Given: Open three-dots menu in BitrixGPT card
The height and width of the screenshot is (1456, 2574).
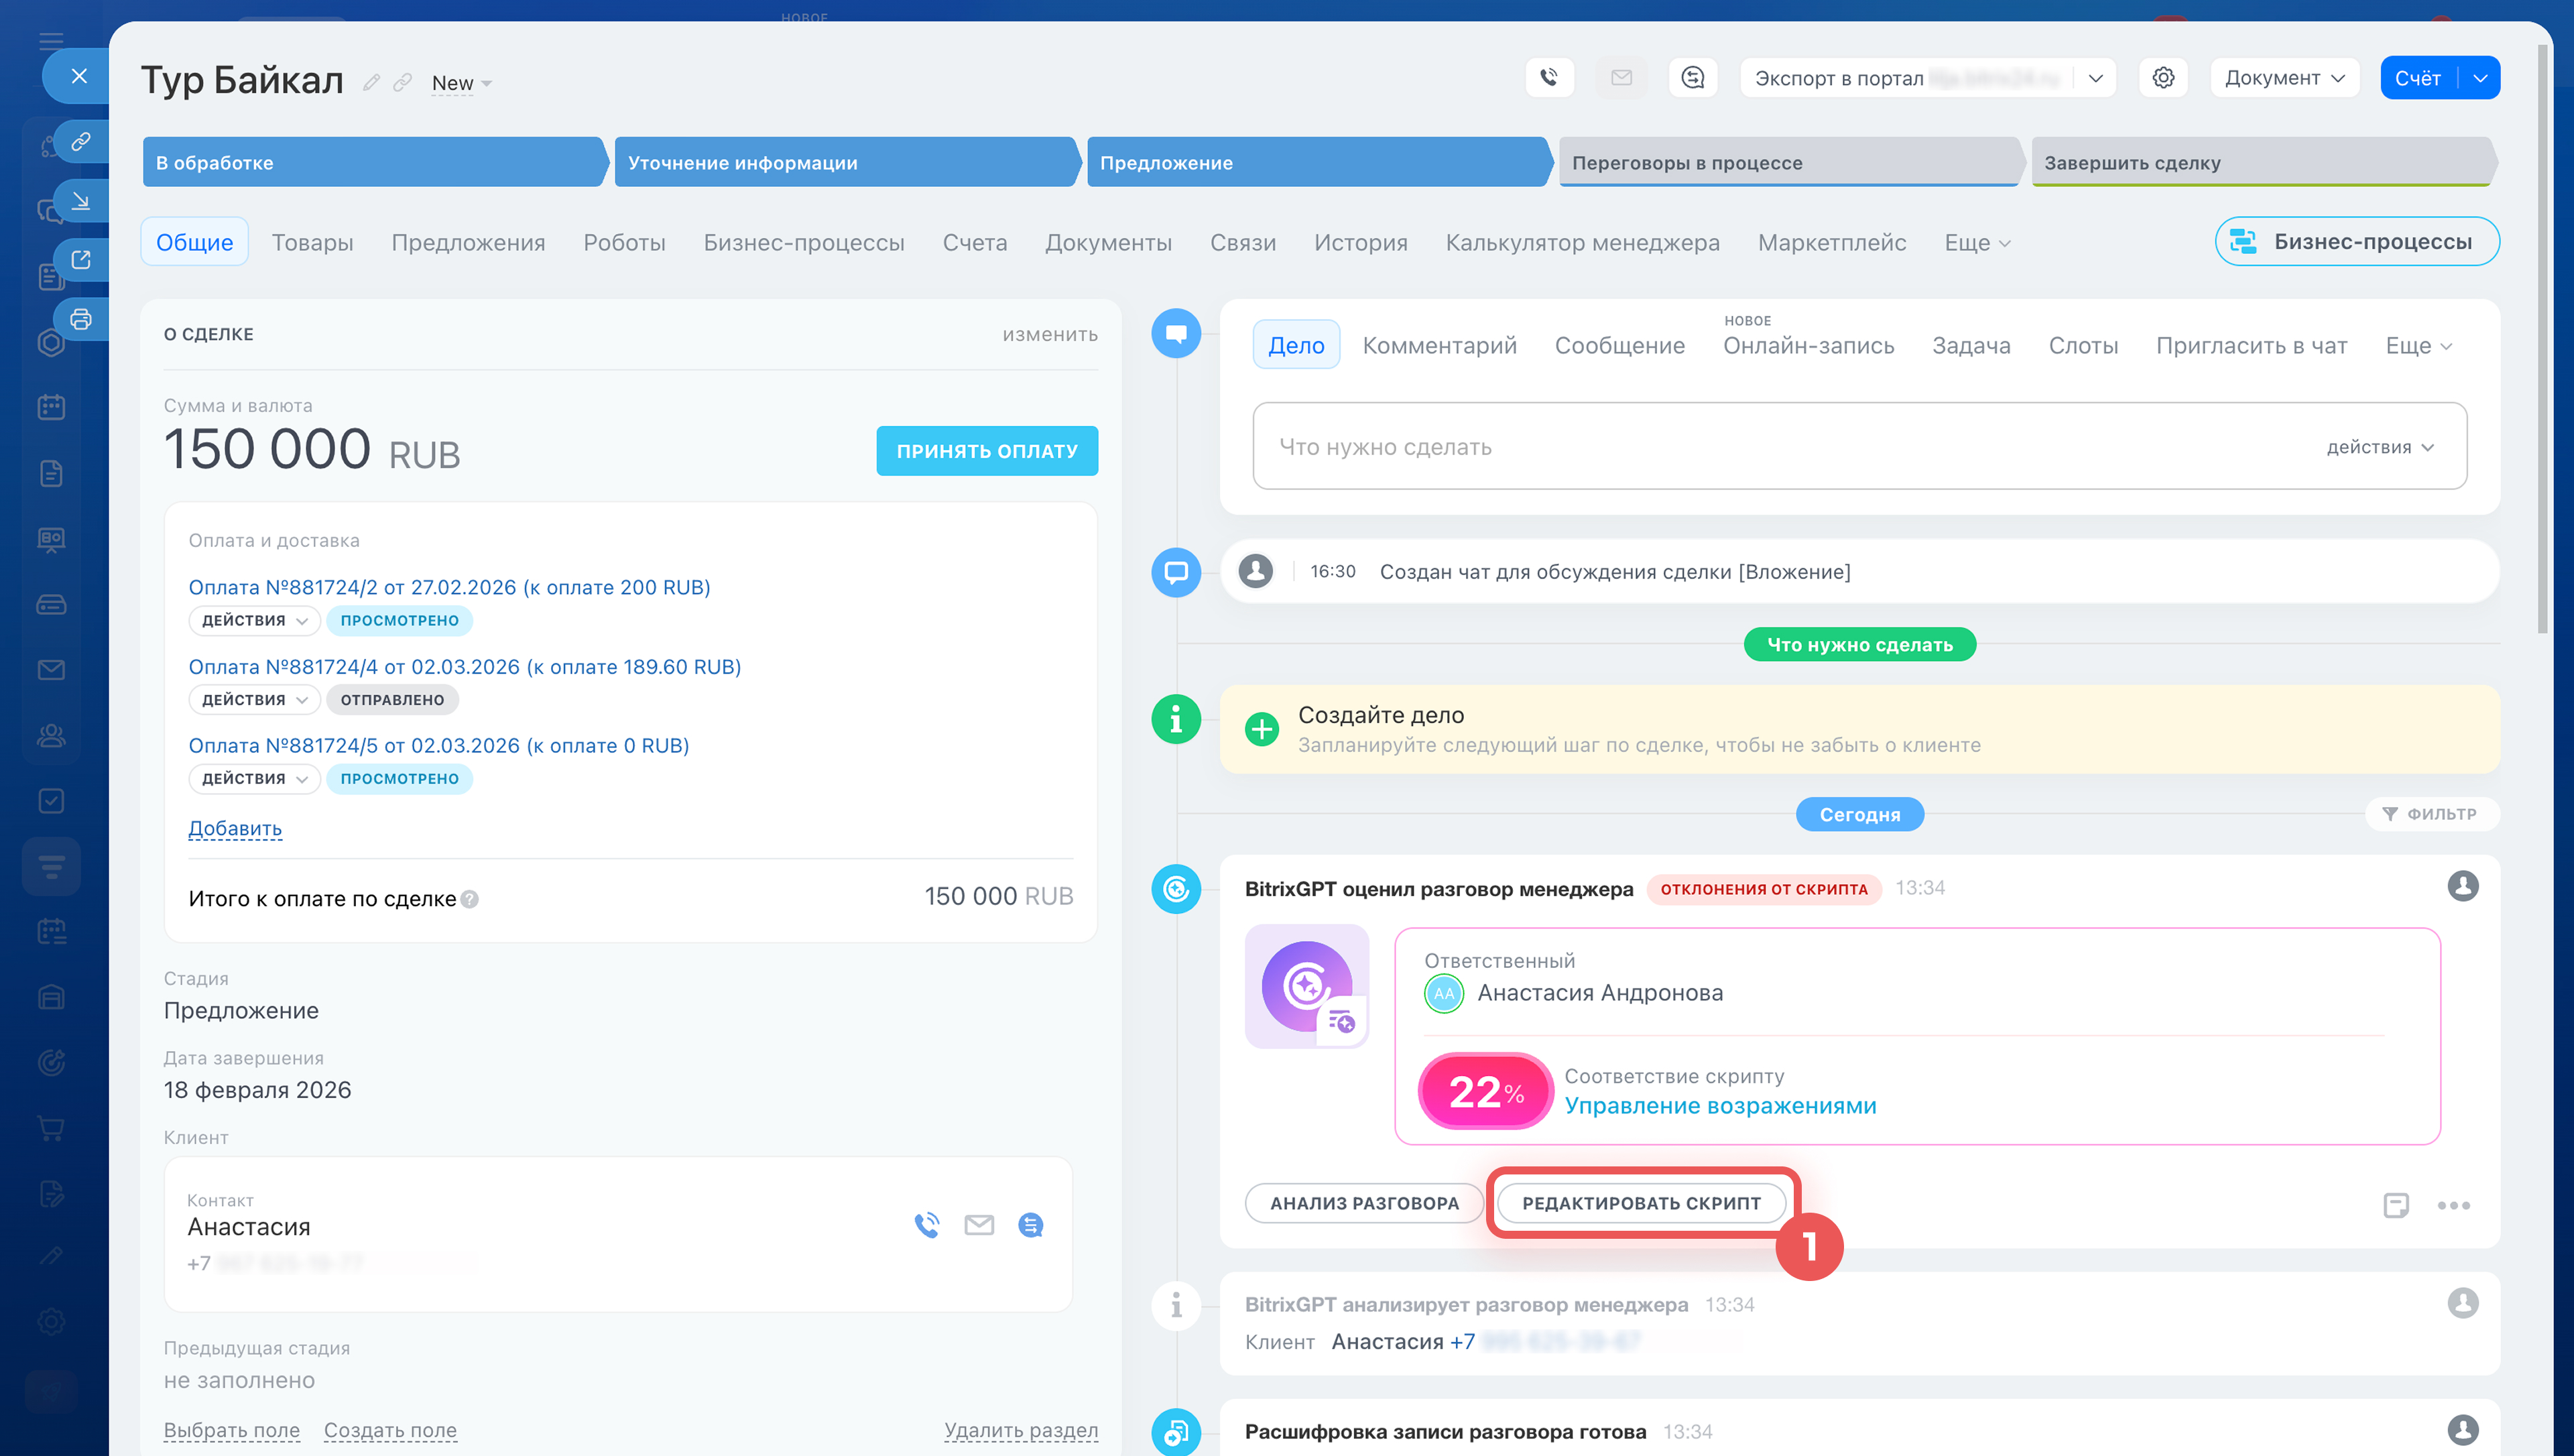Looking at the screenshot, I should pos(2453,1205).
